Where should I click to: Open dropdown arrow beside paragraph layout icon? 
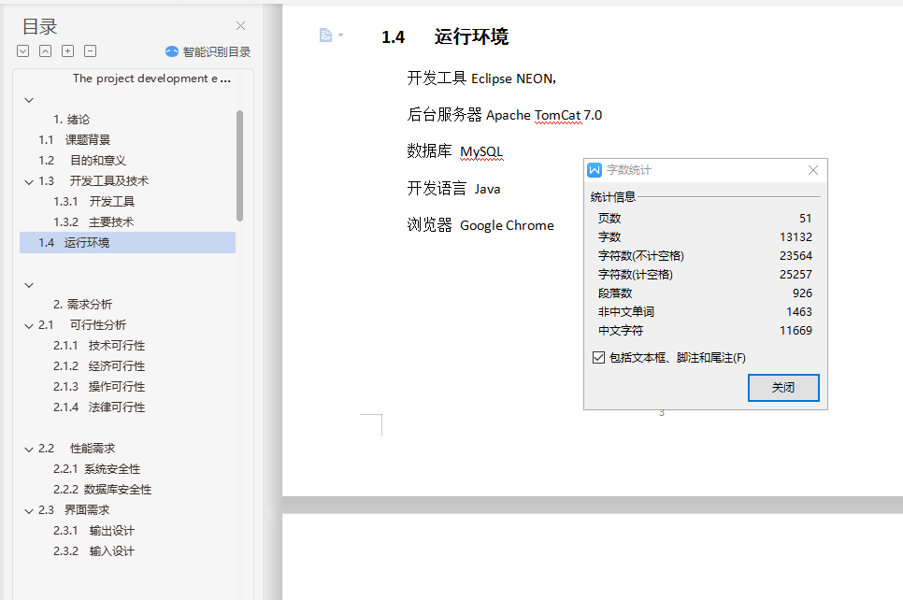tap(340, 36)
